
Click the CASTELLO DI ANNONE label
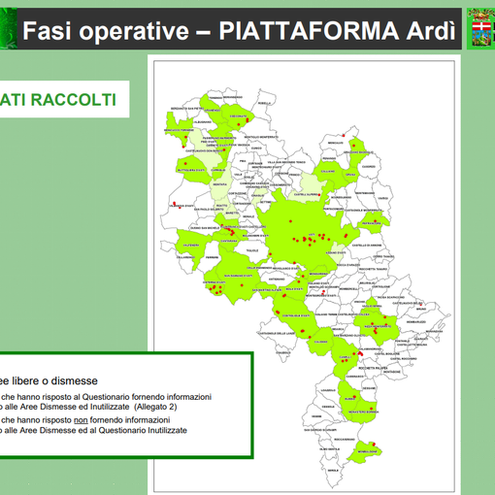[367, 246]
